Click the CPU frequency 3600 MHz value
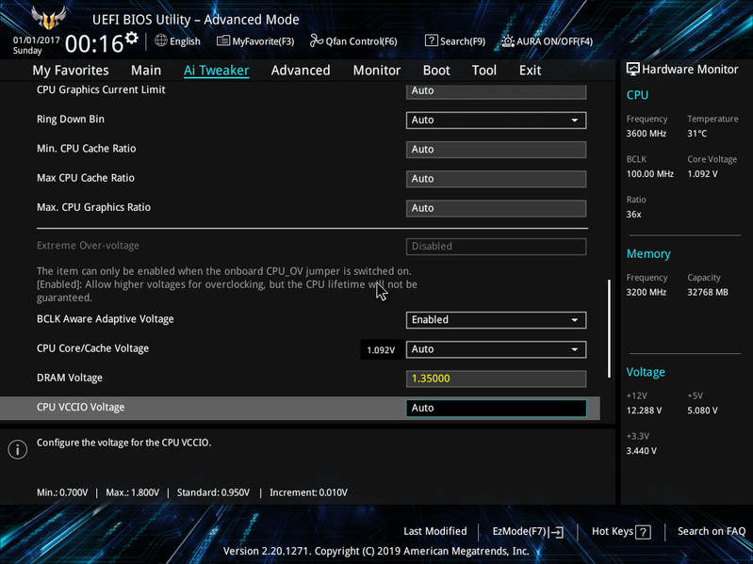 click(x=647, y=134)
